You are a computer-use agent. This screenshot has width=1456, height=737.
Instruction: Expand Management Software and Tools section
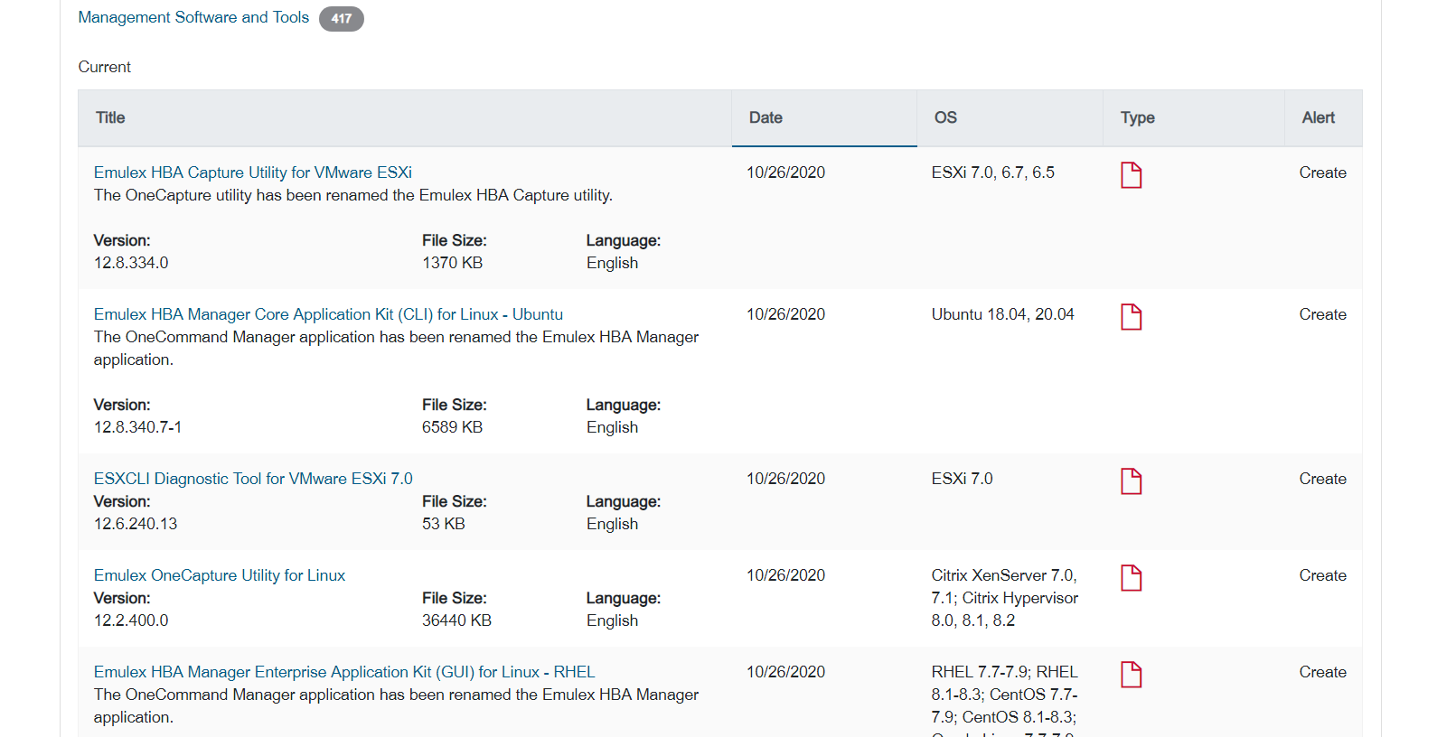(193, 17)
